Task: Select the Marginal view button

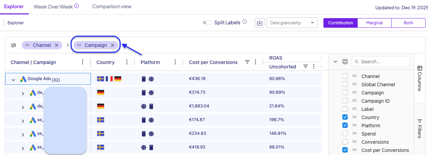Action: tap(374, 23)
